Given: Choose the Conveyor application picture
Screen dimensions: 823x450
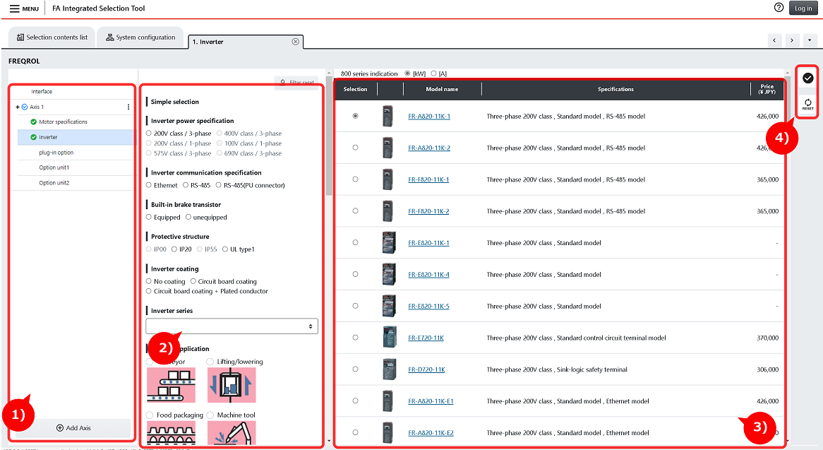Looking at the screenshot, I should pos(171,385).
